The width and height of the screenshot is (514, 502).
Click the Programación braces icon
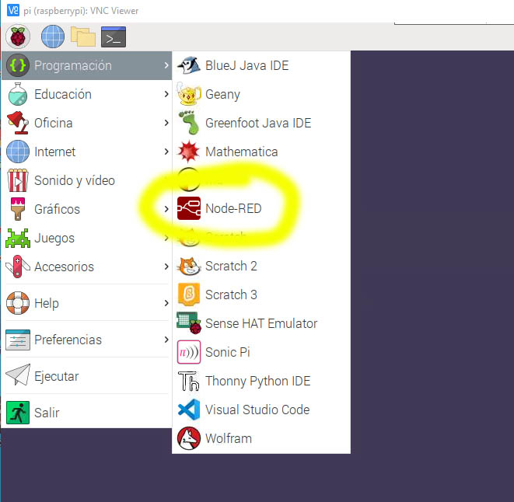18,65
